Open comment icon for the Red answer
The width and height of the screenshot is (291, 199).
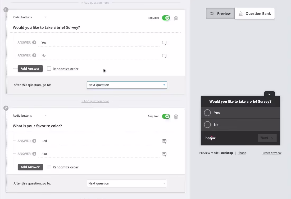(164, 141)
